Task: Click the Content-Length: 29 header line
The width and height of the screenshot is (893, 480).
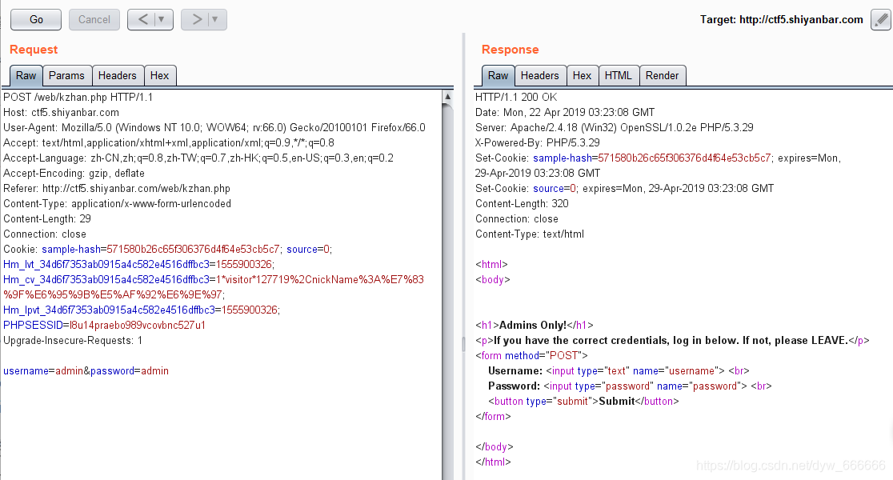Action: click(x=47, y=218)
